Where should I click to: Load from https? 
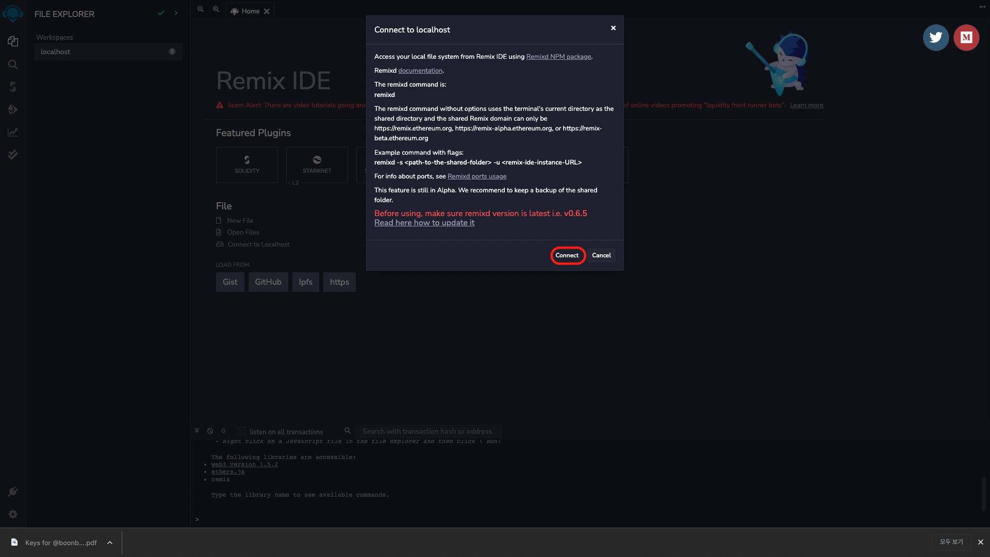click(x=339, y=282)
